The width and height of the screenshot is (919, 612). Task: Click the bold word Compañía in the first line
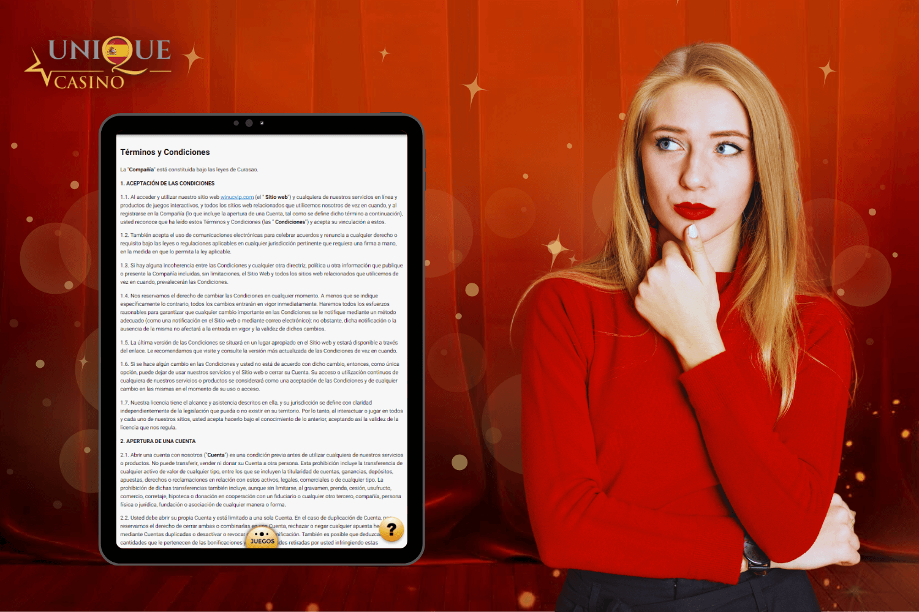pyautogui.click(x=142, y=170)
